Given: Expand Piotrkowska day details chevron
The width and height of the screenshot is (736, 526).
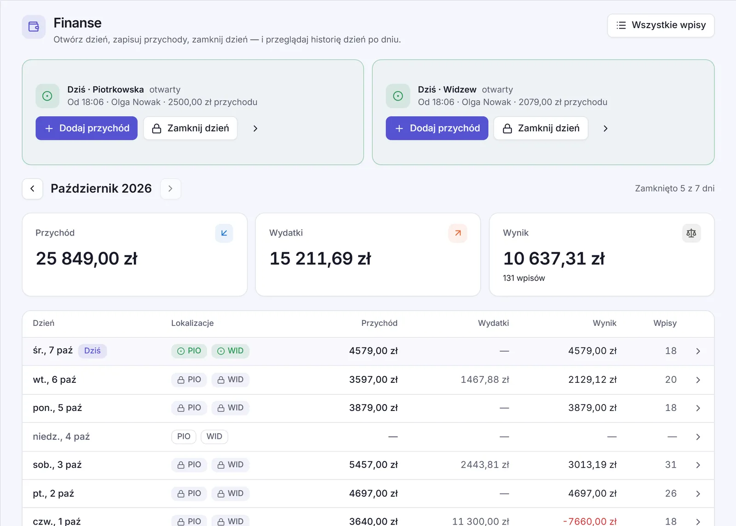Looking at the screenshot, I should (x=255, y=128).
